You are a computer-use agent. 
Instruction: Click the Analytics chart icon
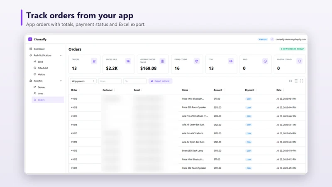tap(31, 81)
